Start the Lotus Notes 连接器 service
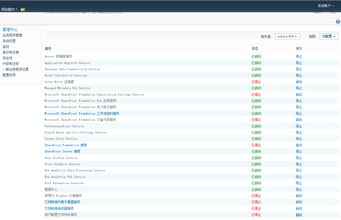341x220 pixels. point(299,82)
